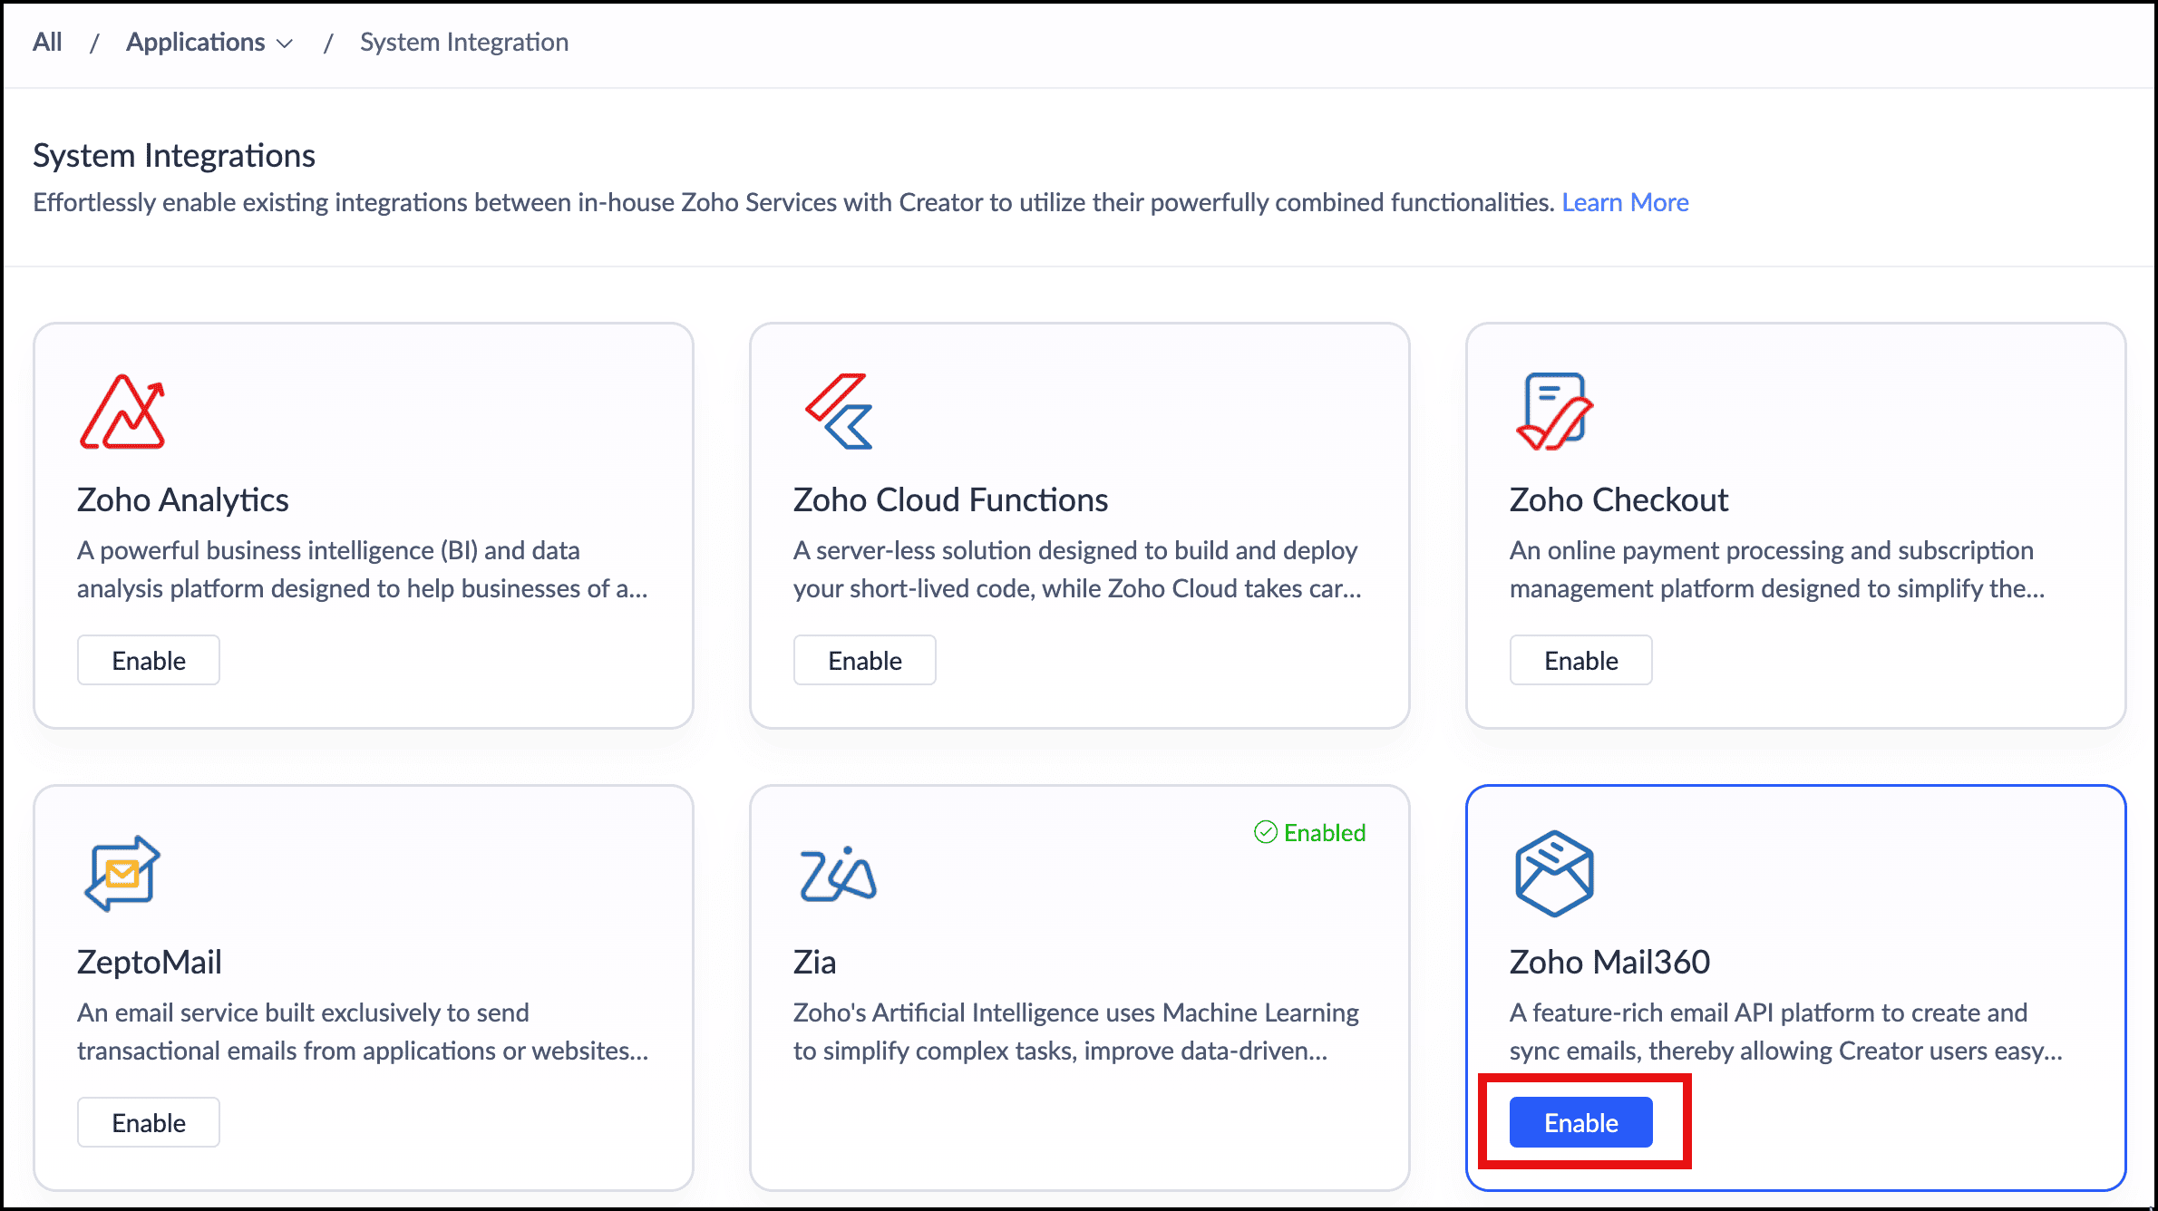The image size is (2158, 1211).
Task: Enable ZeptoMail integration
Action: click(149, 1122)
